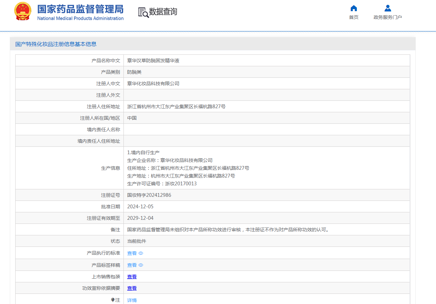Open the 详情 link in the 注 row
Viewport: 436px width, 304px height.
[132, 300]
